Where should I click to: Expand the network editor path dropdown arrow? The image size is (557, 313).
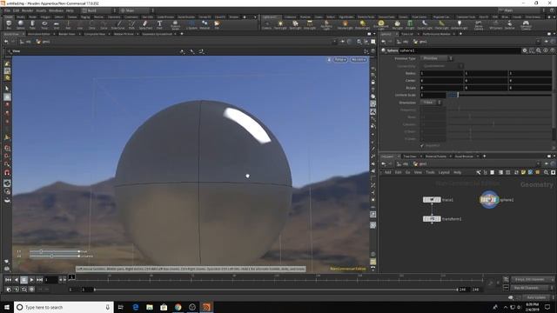pyautogui.click(x=538, y=164)
